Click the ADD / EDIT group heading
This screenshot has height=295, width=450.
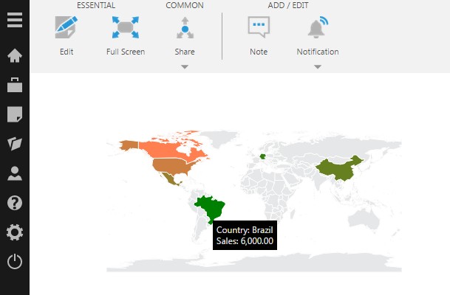click(288, 5)
